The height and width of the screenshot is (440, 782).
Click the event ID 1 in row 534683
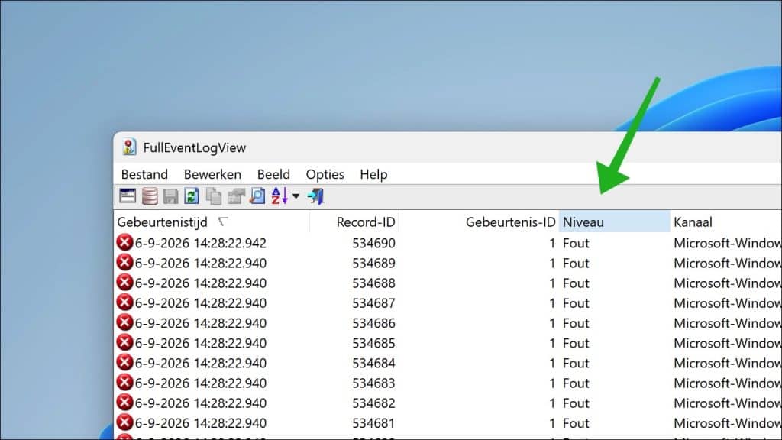click(x=551, y=383)
